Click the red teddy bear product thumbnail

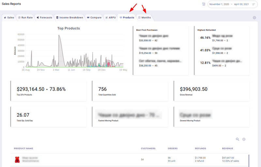(17, 160)
